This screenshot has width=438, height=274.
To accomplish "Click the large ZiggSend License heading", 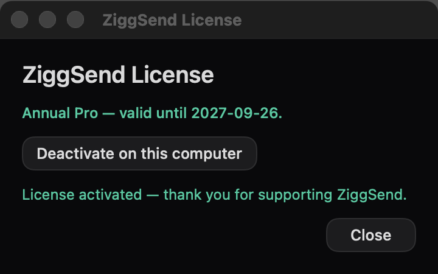I will pyautogui.click(x=118, y=75).
